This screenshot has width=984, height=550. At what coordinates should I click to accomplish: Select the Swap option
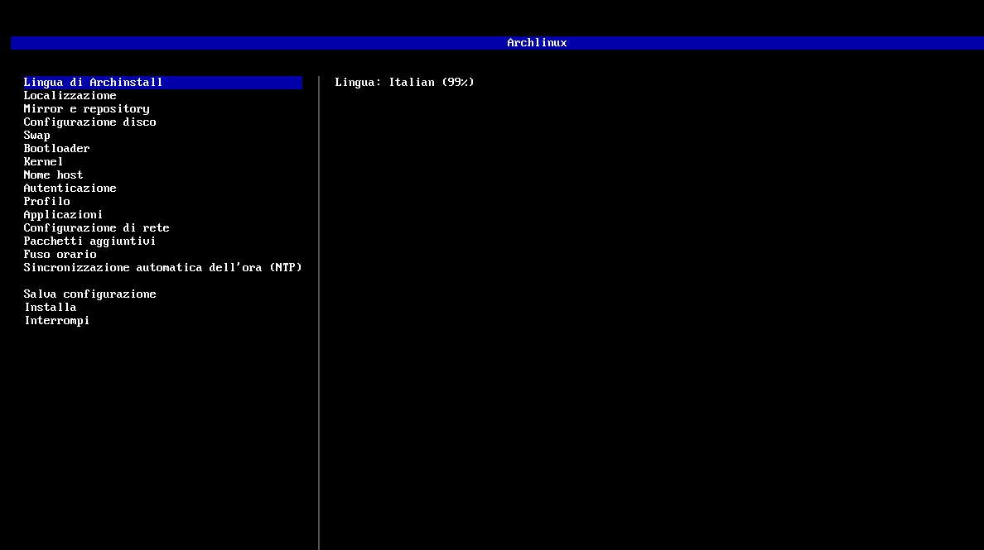point(36,135)
